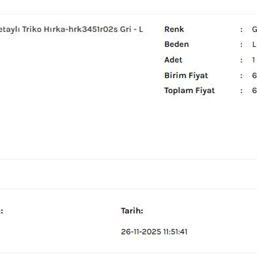
Task: Click the colon separator after Beden
Action: 241,45
